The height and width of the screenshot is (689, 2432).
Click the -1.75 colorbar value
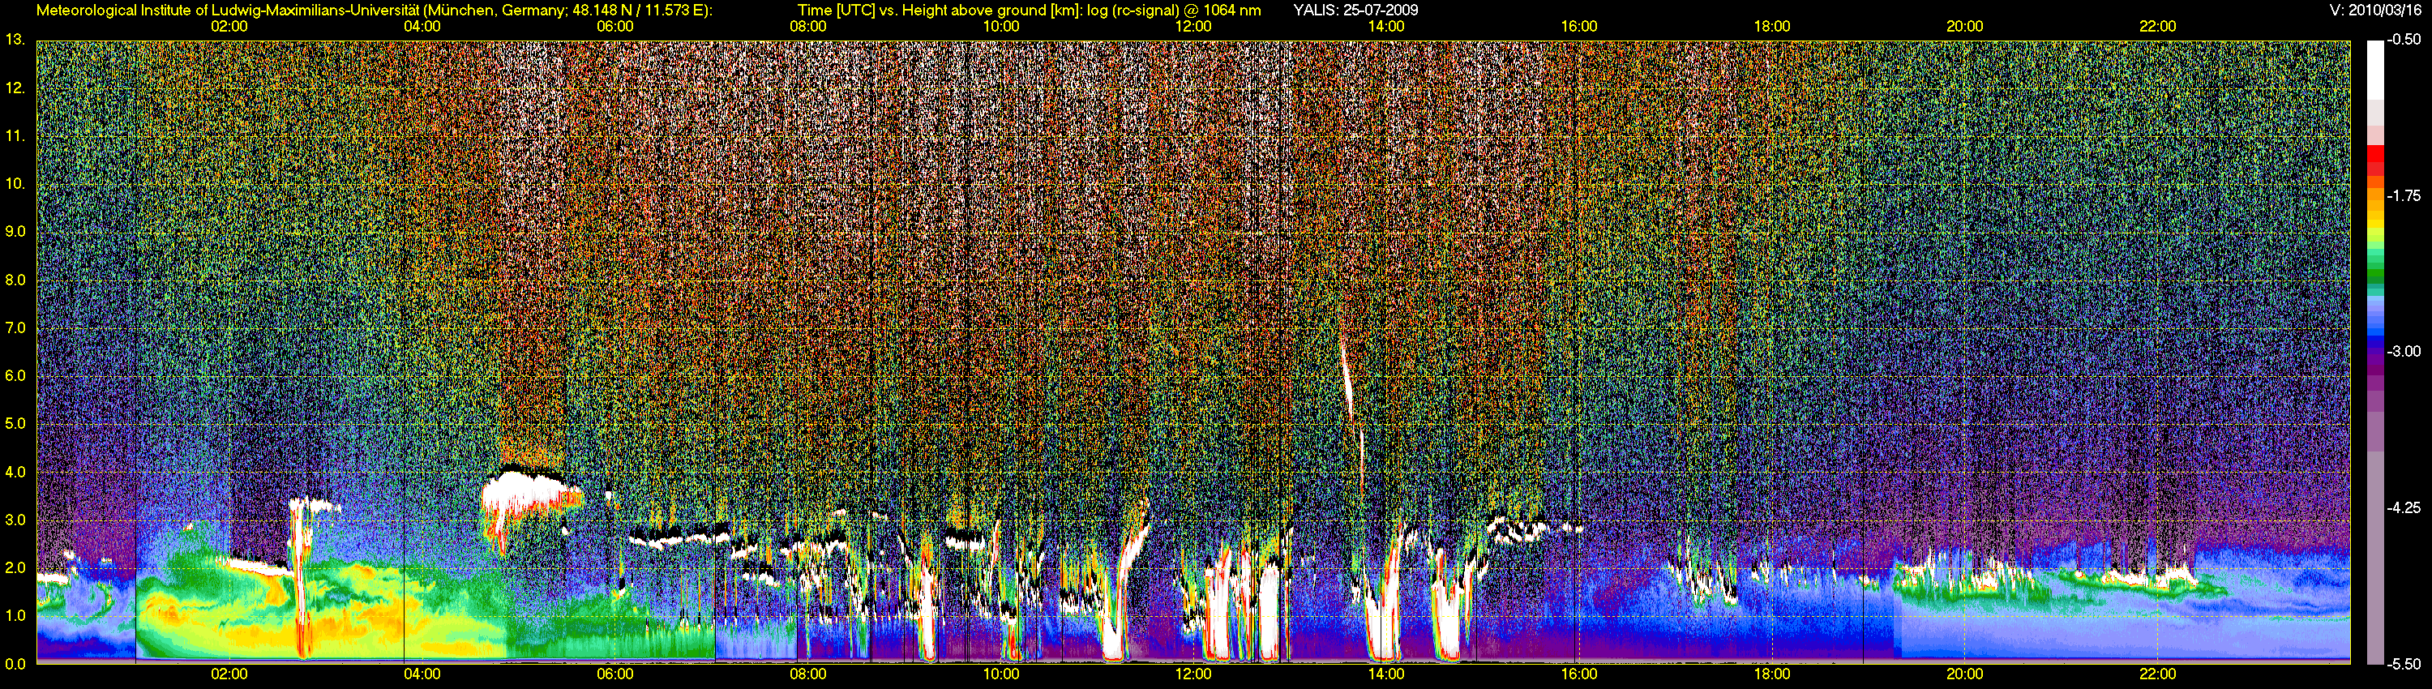pyautogui.click(x=2404, y=195)
